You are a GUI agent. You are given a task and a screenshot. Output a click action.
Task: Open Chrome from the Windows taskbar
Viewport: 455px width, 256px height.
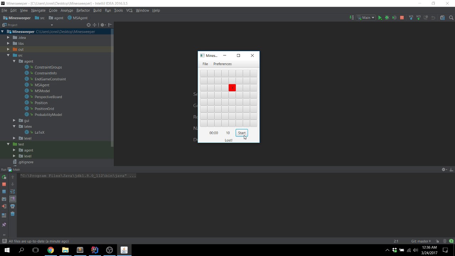pos(50,250)
